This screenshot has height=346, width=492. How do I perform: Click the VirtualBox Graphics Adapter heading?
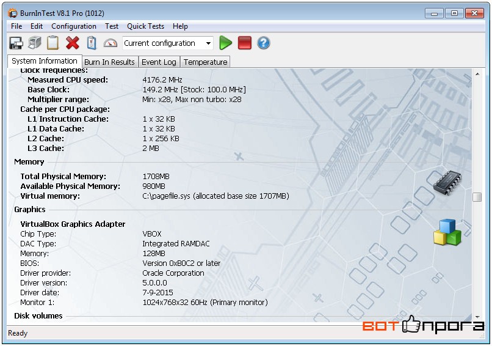[x=73, y=224]
